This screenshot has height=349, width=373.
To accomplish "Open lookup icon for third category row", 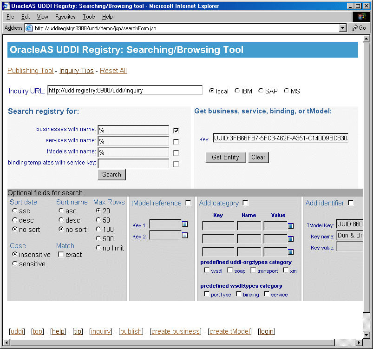I will pyautogui.click(x=291, y=252).
